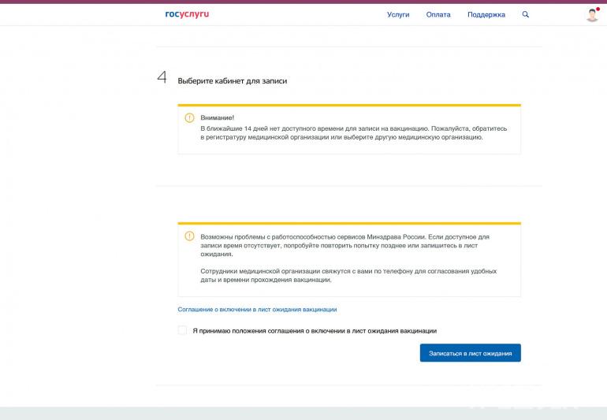
Task: Open the user profile avatar
Action: 592,15
